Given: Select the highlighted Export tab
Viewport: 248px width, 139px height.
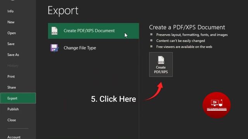Looking at the screenshot, I should (x=18, y=98).
